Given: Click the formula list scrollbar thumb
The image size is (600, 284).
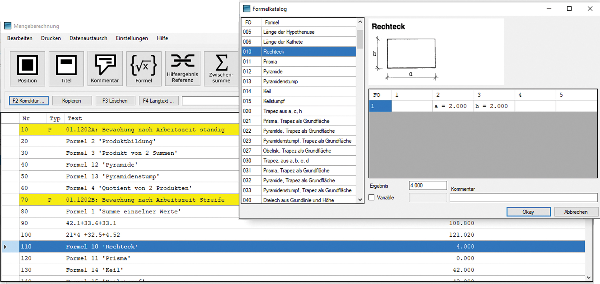Looking at the screenshot, I should tap(360, 39).
